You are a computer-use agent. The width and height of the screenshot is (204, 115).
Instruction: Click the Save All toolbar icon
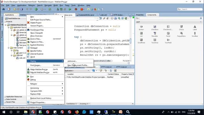(22, 9)
